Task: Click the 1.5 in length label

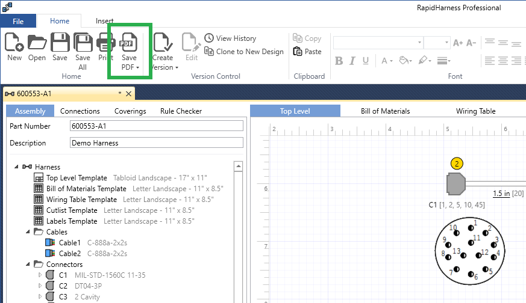Action: click(x=501, y=193)
